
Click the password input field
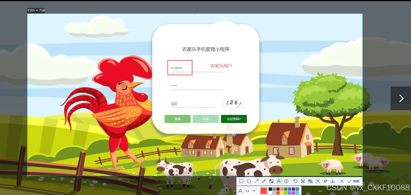(x=197, y=85)
